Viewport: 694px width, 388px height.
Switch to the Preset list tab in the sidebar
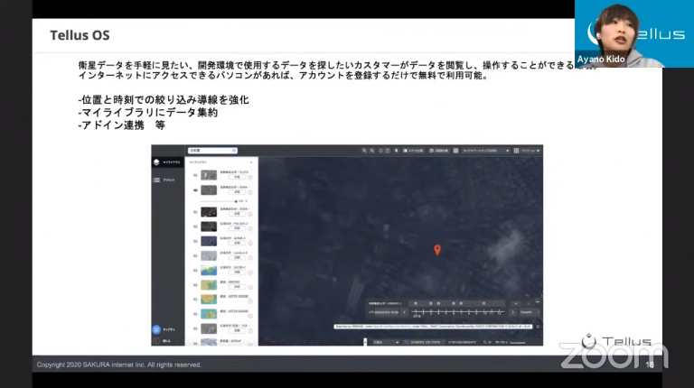point(164,180)
